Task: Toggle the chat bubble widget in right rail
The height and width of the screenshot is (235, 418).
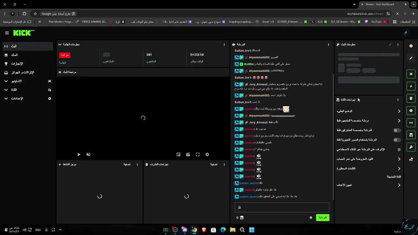Action: point(411,111)
